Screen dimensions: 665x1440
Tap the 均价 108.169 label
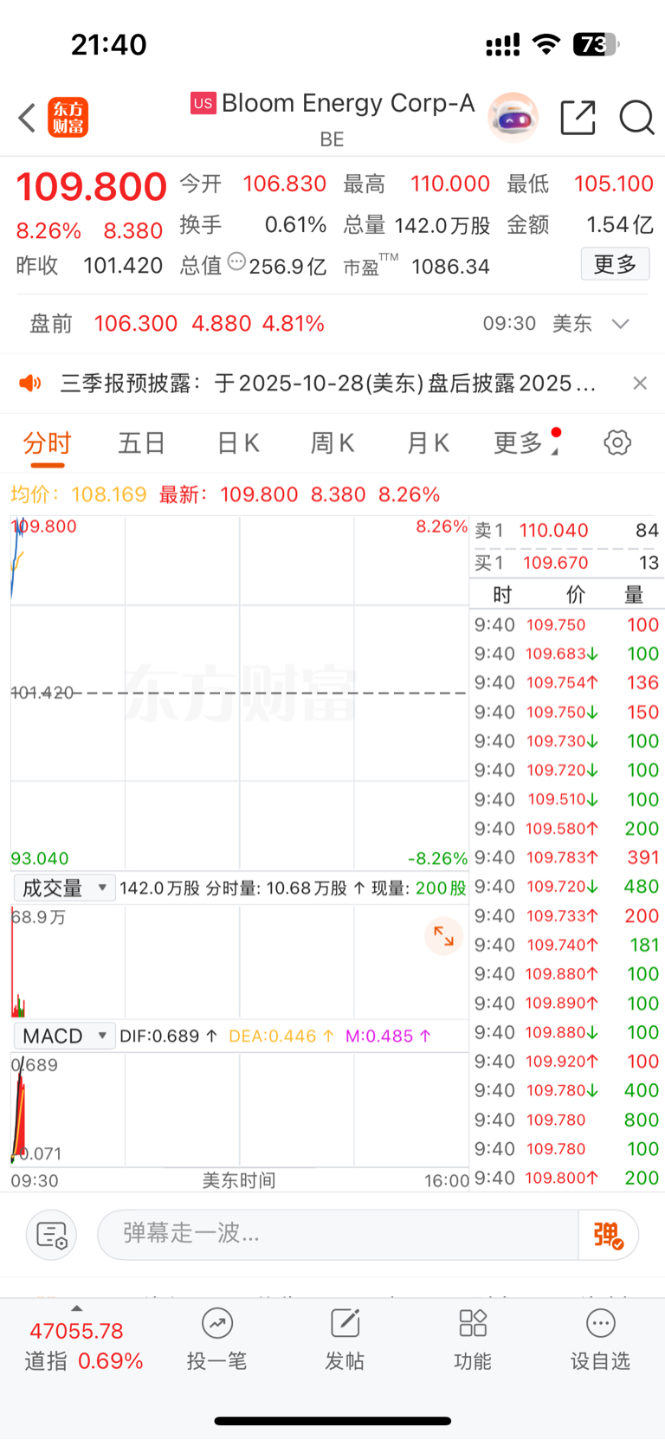tap(79, 494)
